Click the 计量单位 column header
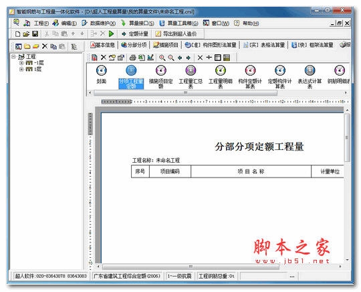361x292 pixels. pyautogui.click(x=328, y=171)
